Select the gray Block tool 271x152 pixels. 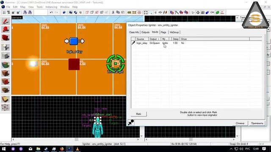click(6, 56)
